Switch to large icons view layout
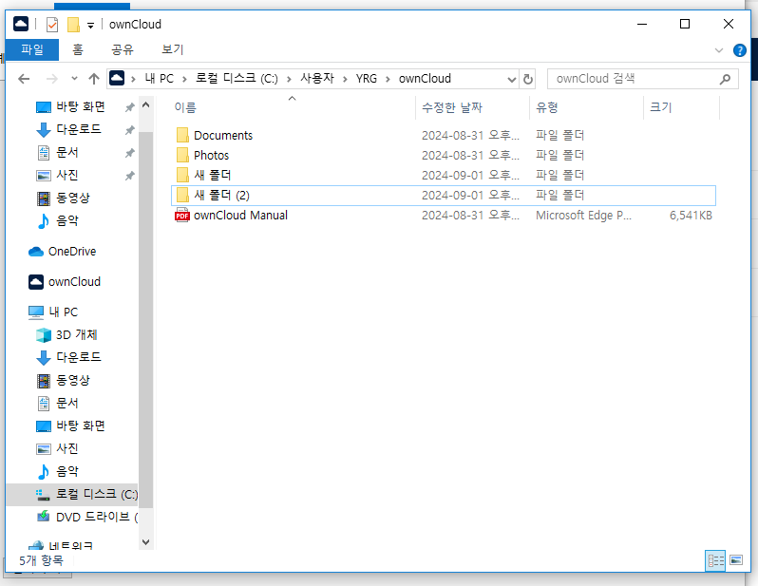 pyautogui.click(x=736, y=560)
